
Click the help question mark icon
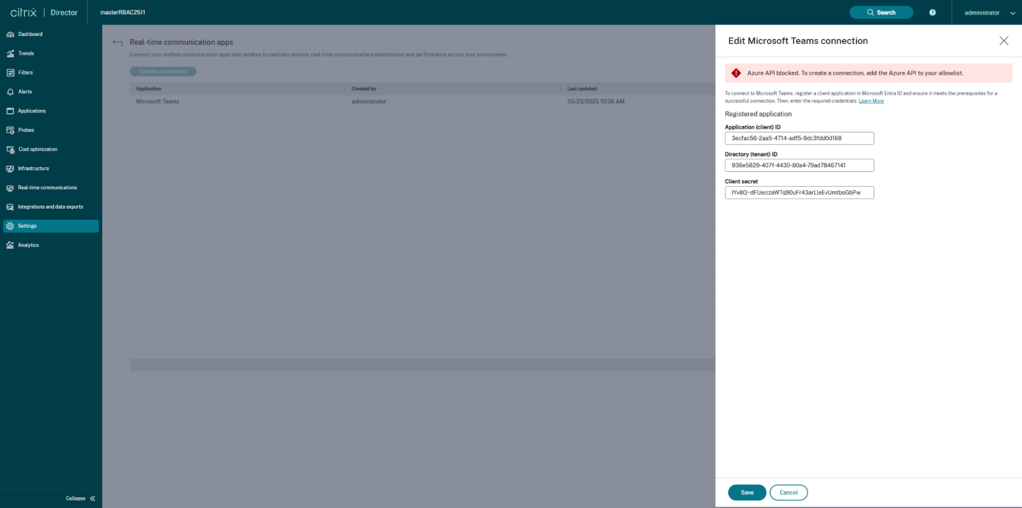click(x=932, y=12)
